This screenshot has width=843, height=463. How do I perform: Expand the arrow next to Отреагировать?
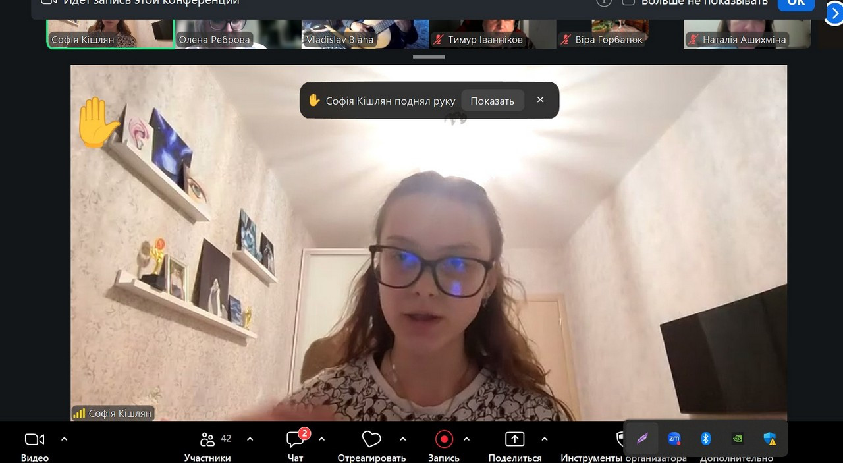(x=402, y=439)
